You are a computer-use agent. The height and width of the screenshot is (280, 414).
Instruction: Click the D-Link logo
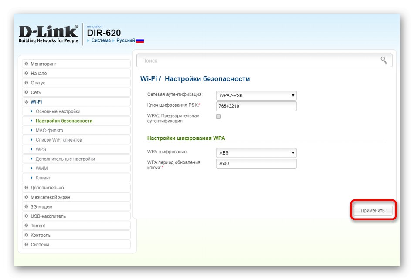coord(48,34)
